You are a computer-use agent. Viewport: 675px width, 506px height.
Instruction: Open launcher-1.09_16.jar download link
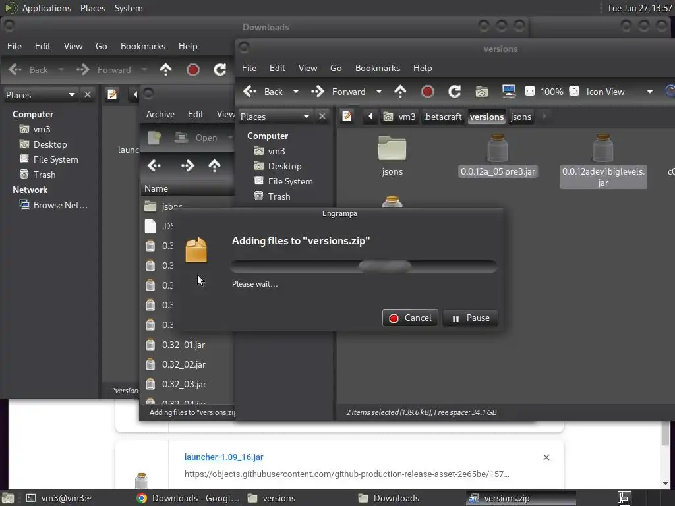224,457
